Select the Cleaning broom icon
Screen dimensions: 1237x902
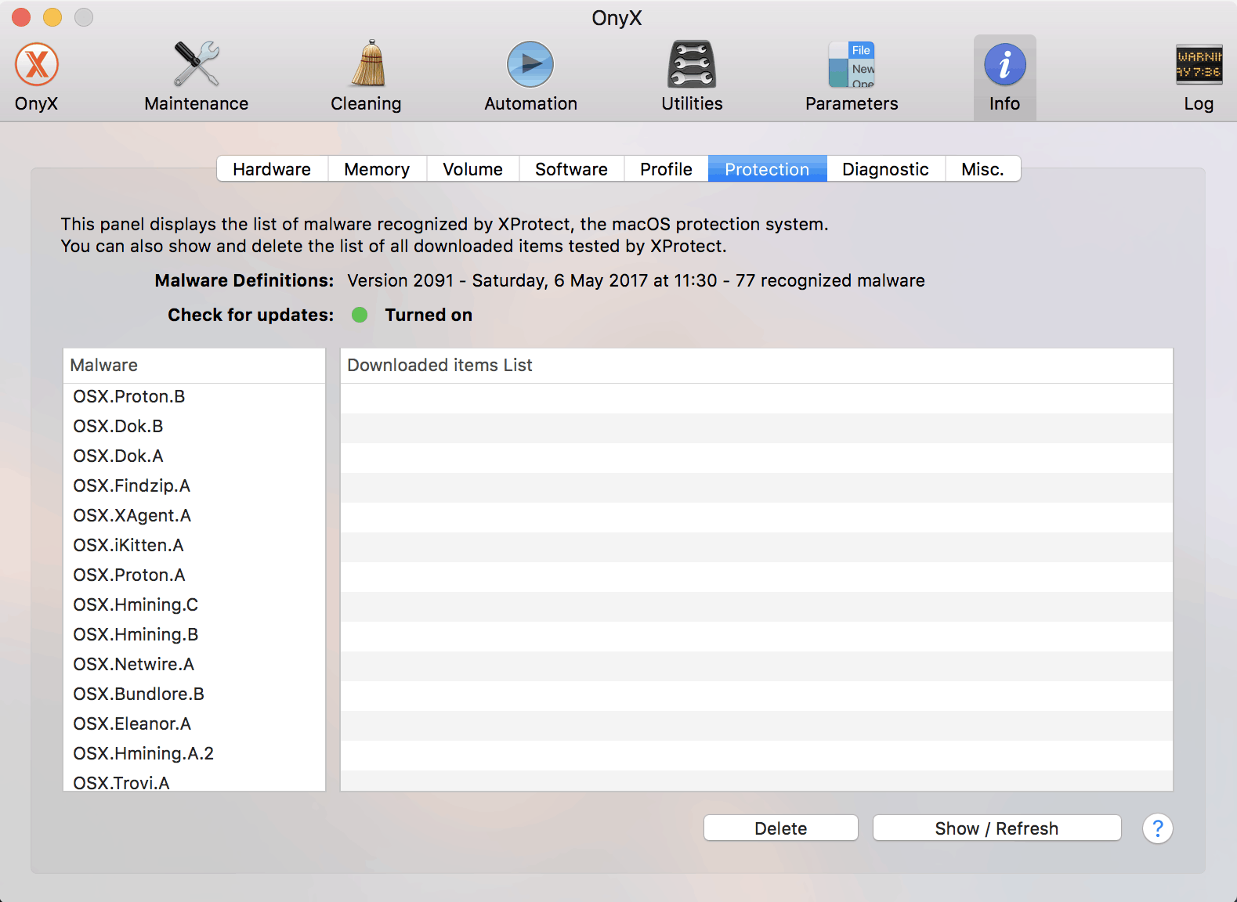[366, 77]
